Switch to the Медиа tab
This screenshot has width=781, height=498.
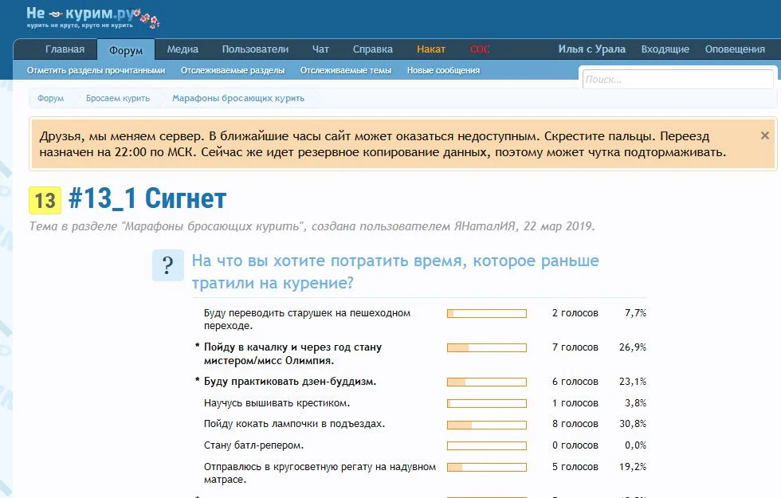click(182, 49)
